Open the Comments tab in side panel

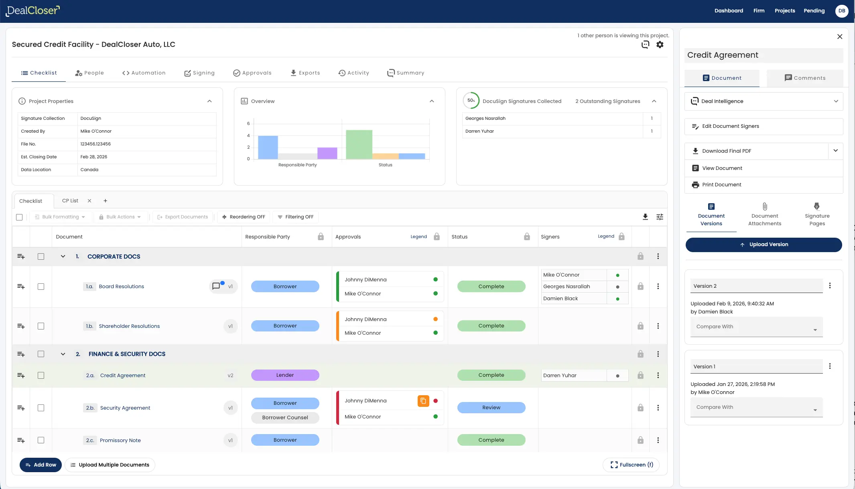[x=805, y=78]
